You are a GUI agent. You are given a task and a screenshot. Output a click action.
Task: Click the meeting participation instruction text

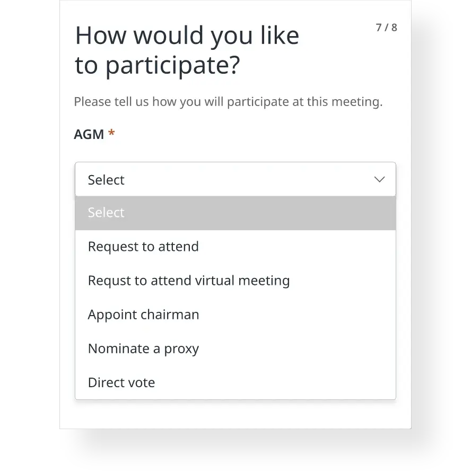coord(229,101)
